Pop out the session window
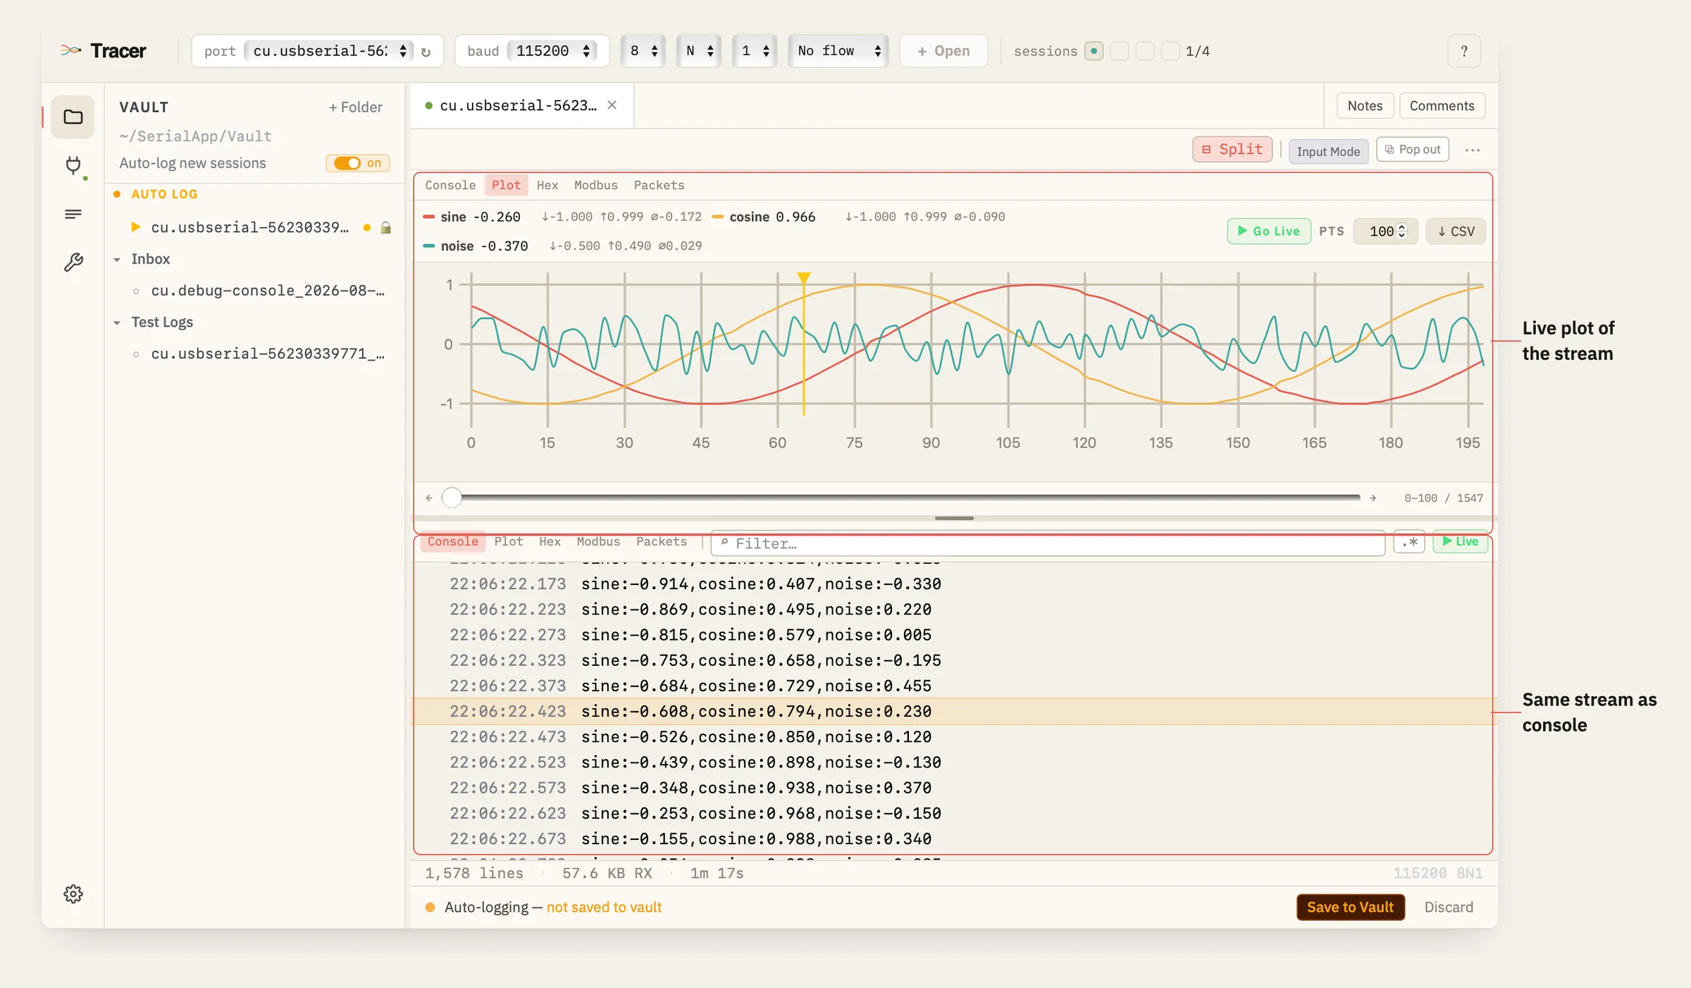This screenshot has height=988, width=1691. (x=1412, y=149)
